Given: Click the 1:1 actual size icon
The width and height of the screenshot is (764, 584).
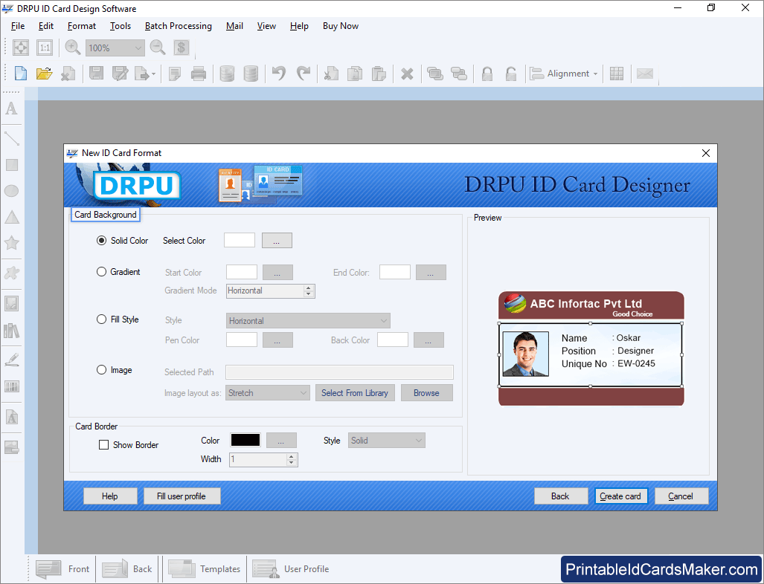Looking at the screenshot, I should [45, 48].
